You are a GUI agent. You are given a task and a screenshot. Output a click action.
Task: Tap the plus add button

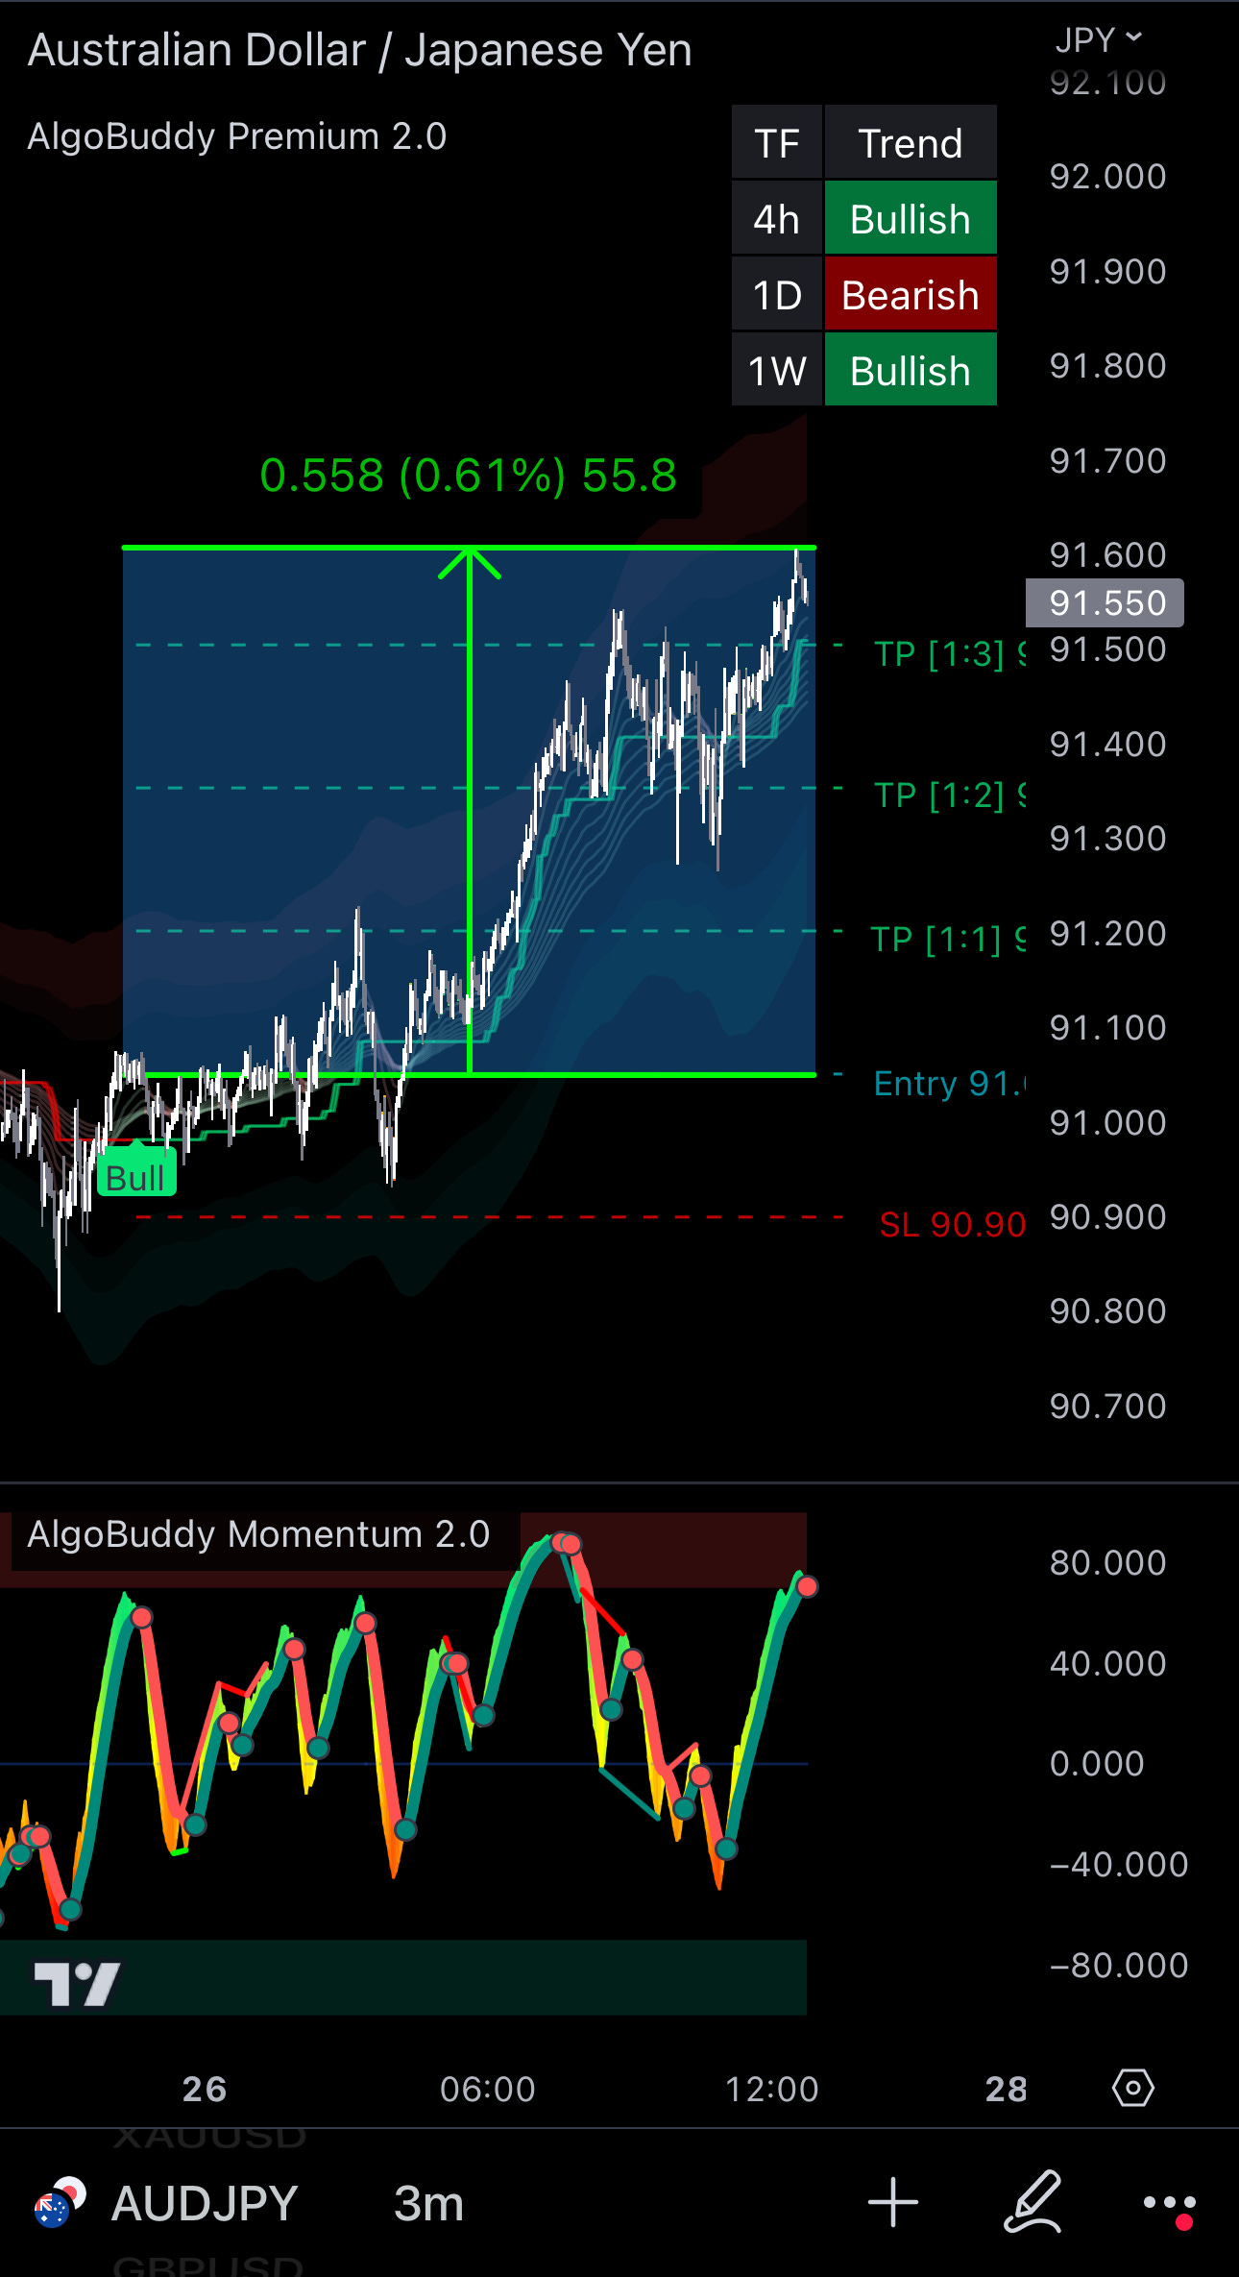893,2202
